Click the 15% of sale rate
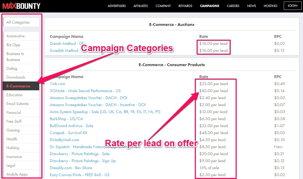The image size is (303, 179). (x=209, y=168)
